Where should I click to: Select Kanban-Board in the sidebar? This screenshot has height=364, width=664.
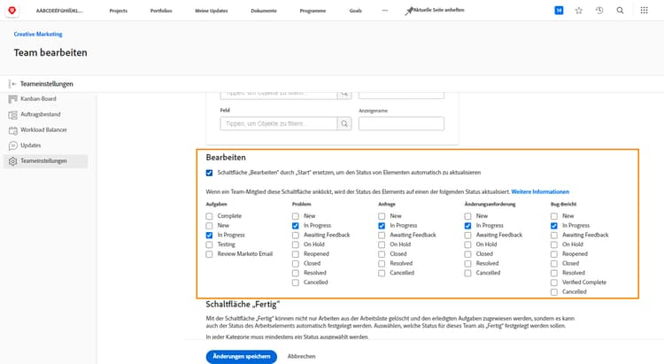[39, 99]
